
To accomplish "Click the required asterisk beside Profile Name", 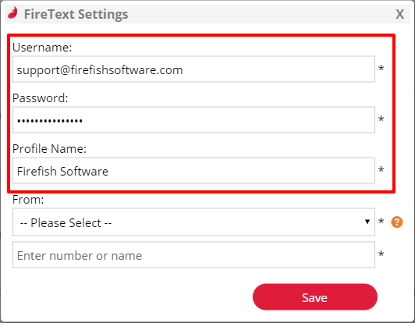I will point(381,170).
